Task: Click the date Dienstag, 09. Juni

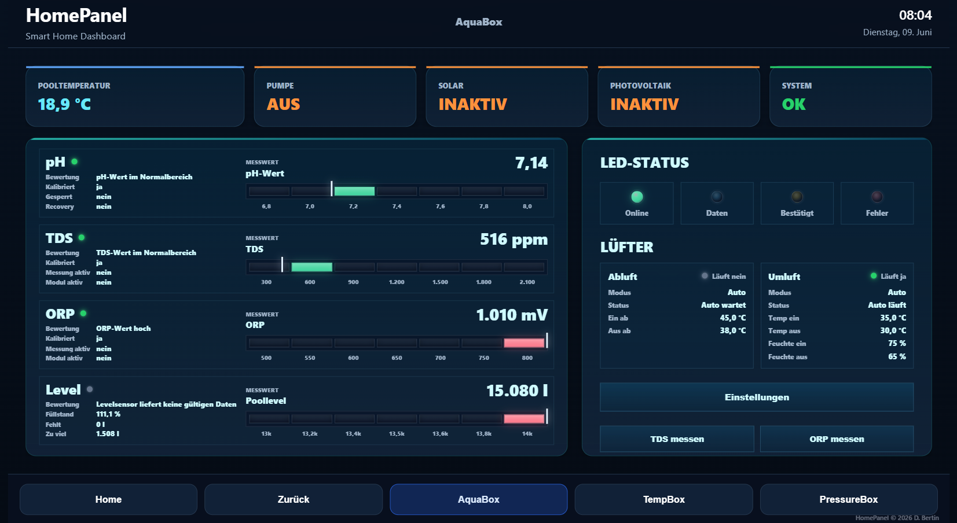Action: [897, 32]
